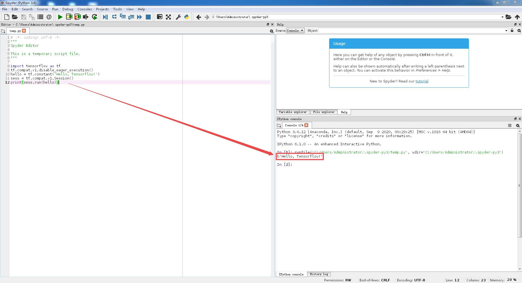Click the In [2]: console prompt

tap(284, 164)
